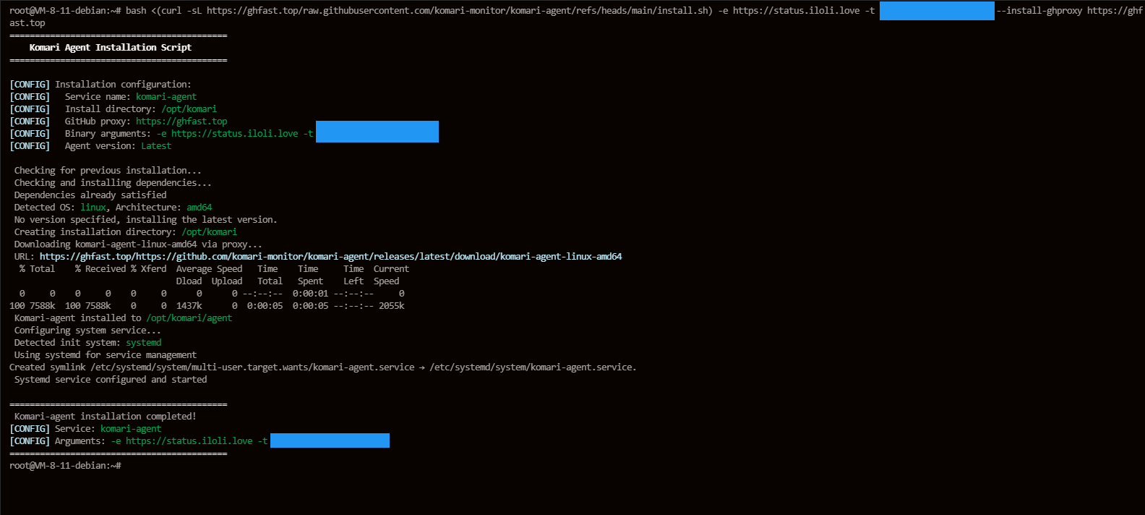This screenshot has width=1145, height=515.
Task: Click the detected architecture value amd64
Action: (x=200, y=208)
